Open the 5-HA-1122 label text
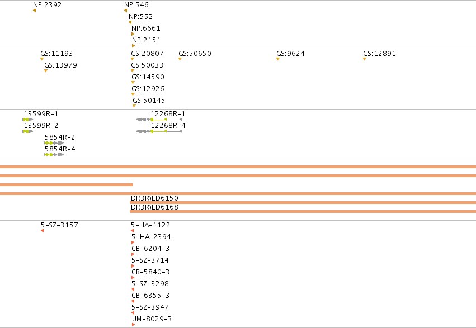This screenshot has width=476, height=328. point(150,225)
